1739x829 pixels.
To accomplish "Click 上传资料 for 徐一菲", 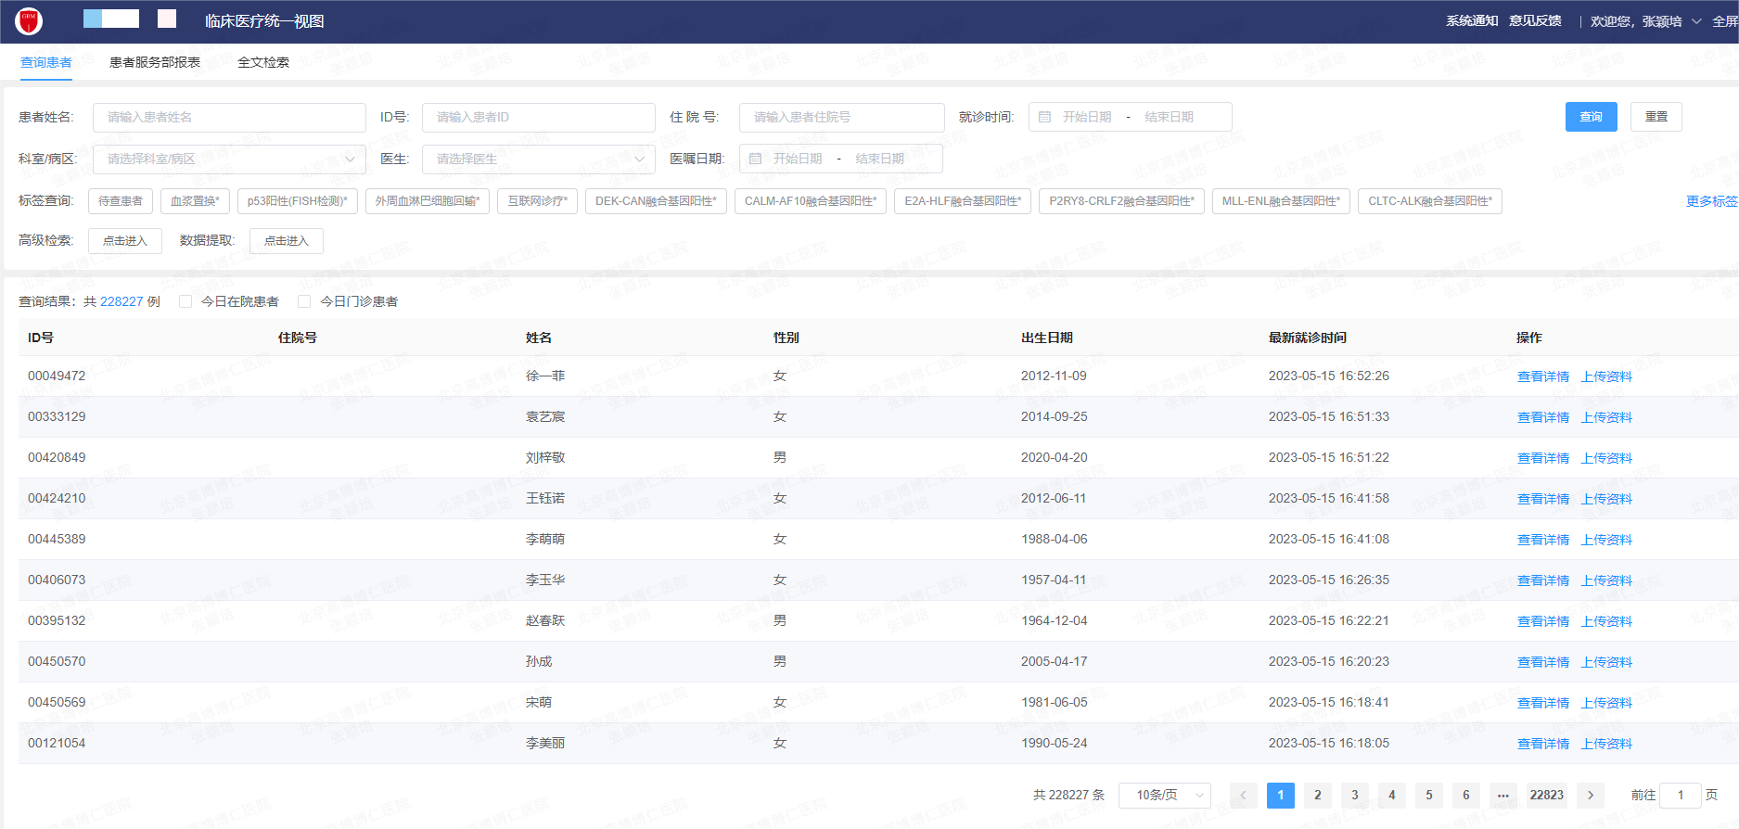I will [1606, 376].
